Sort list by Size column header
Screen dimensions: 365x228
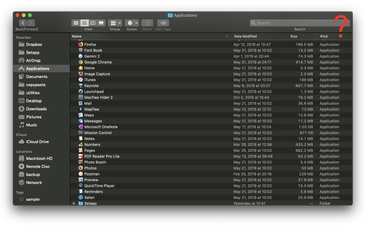pos(302,36)
